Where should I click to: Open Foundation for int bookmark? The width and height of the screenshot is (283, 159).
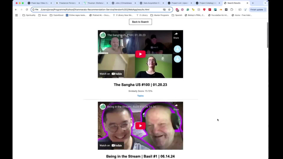pos(218,15)
